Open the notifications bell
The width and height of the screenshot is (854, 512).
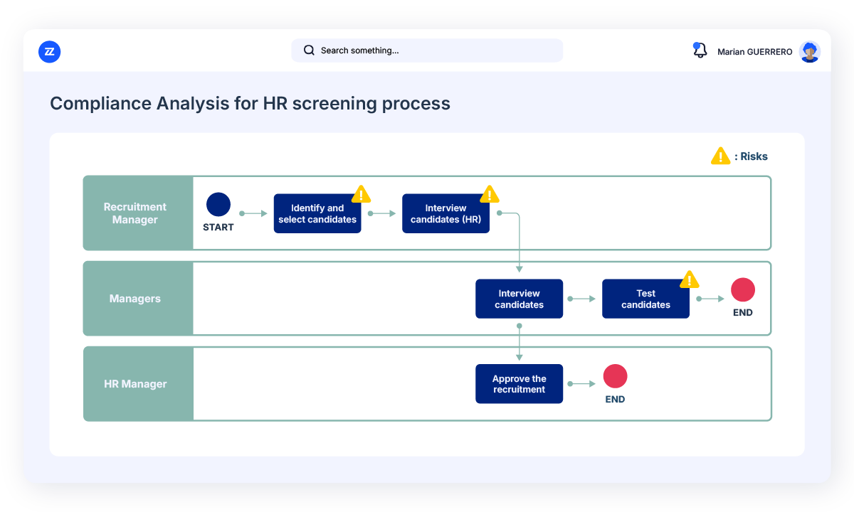(x=700, y=50)
